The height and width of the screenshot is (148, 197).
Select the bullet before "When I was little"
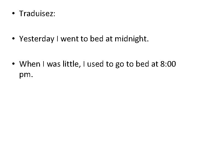click(x=13, y=64)
